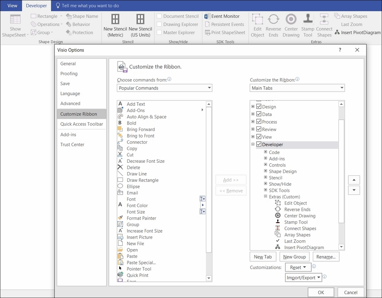
Task: Open the Customize the Ribbon dropdown
Action: (297, 88)
